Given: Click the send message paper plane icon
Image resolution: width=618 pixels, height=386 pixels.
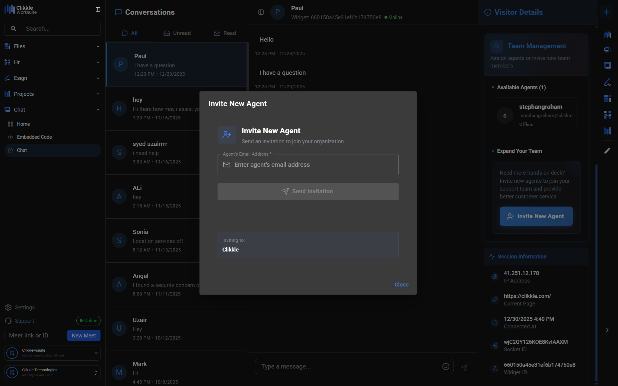Looking at the screenshot, I should coord(464,367).
